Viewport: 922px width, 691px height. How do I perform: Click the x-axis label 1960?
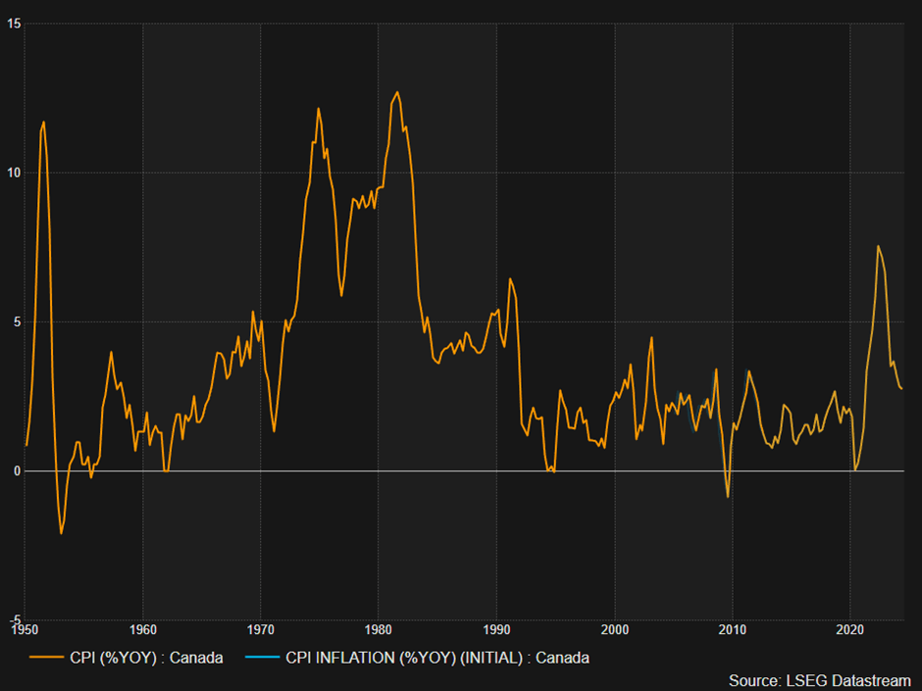(x=143, y=630)
